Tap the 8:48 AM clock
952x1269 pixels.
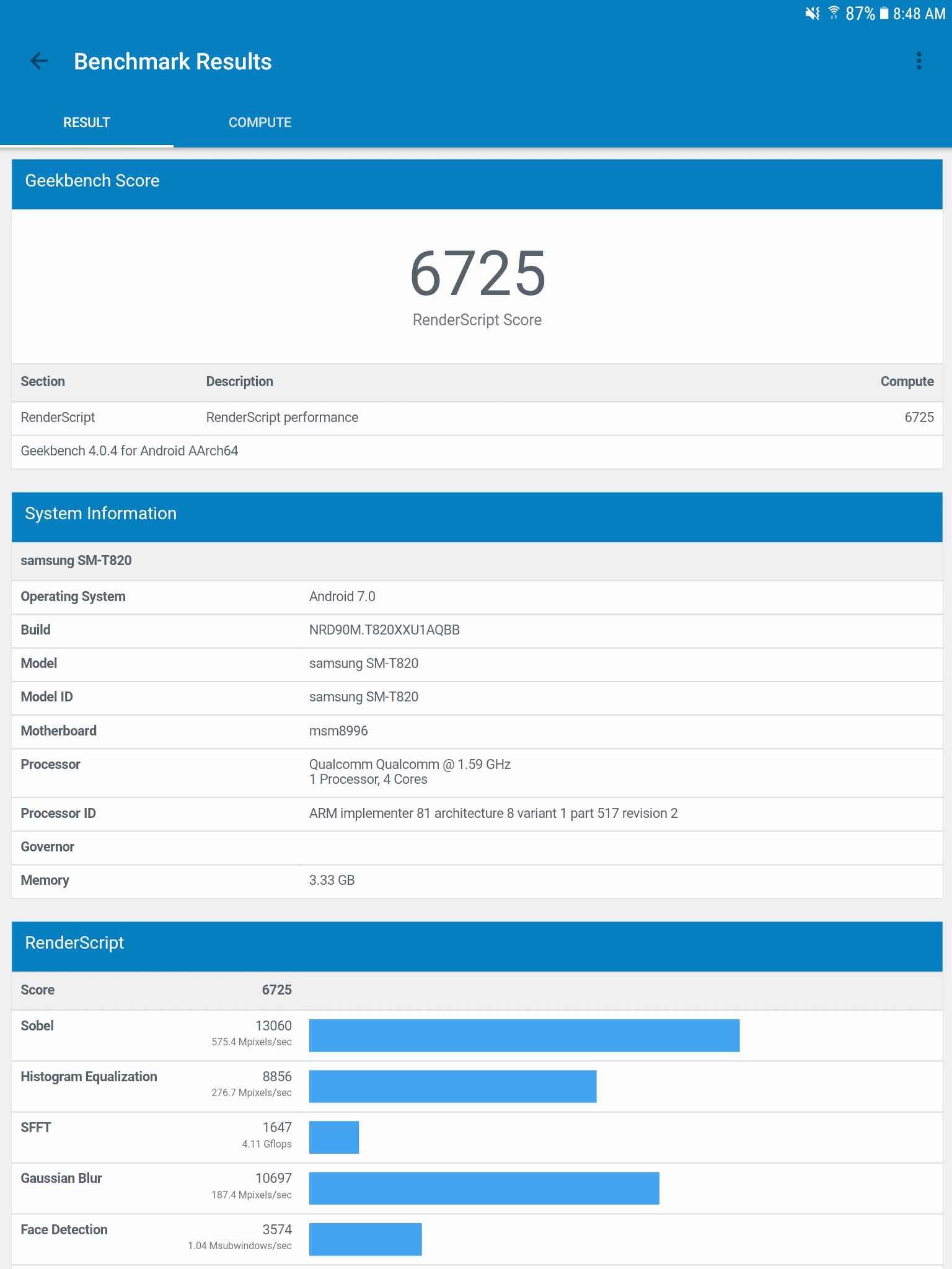[919, 14]
